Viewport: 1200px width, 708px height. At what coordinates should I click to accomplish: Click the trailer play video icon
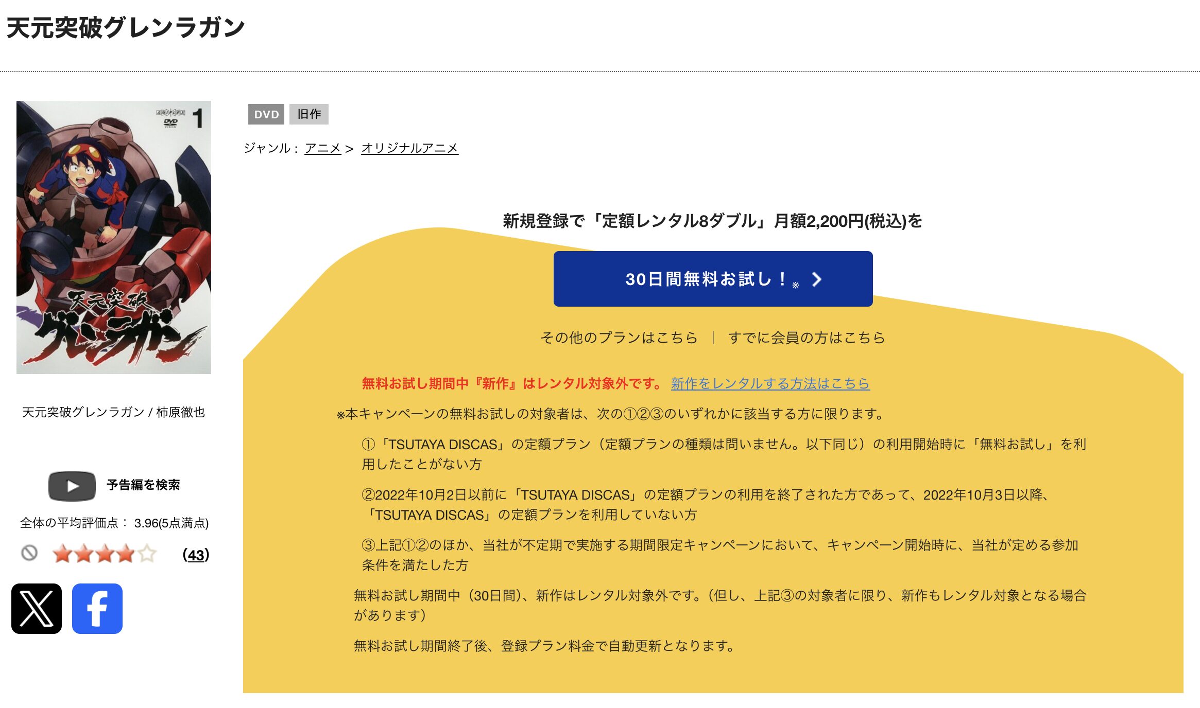tap(72, 486)
